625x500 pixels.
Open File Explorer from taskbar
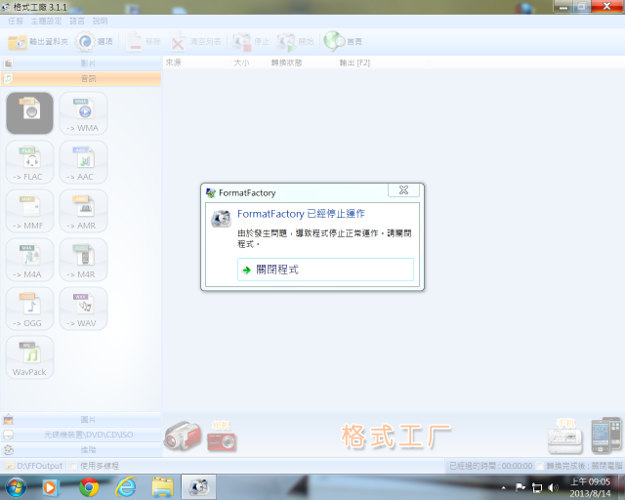(162, 487)
